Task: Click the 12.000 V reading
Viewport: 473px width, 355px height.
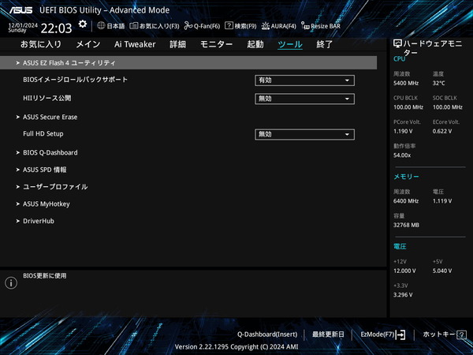Action: [404, 271]
